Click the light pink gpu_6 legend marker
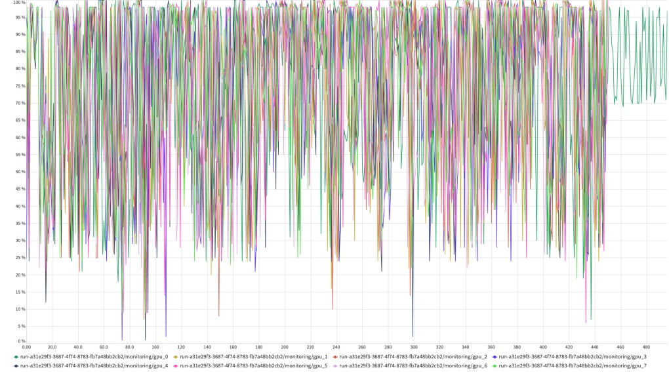Screen dimensions: 669x372 pos(335,365)
